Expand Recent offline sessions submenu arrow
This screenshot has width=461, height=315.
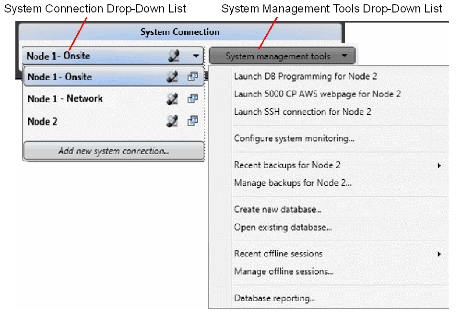(439, 254)
